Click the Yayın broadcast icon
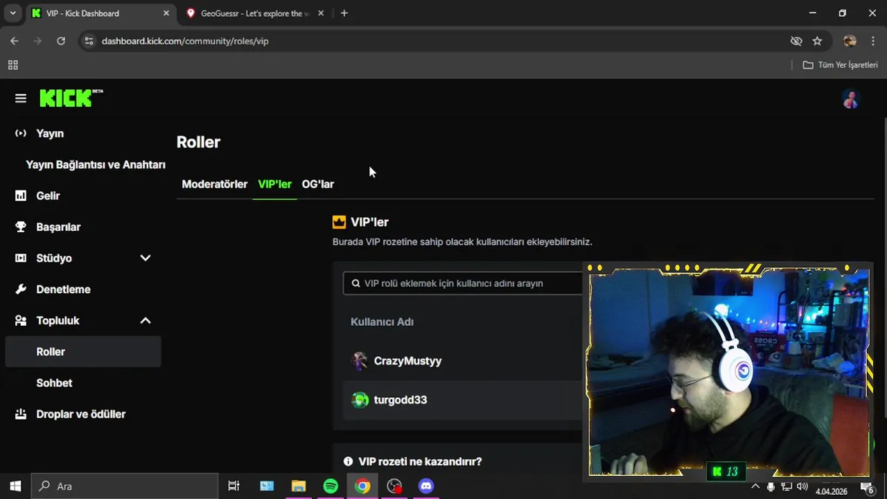This screenshot has width=887, height=499. [x=21, y=133]
